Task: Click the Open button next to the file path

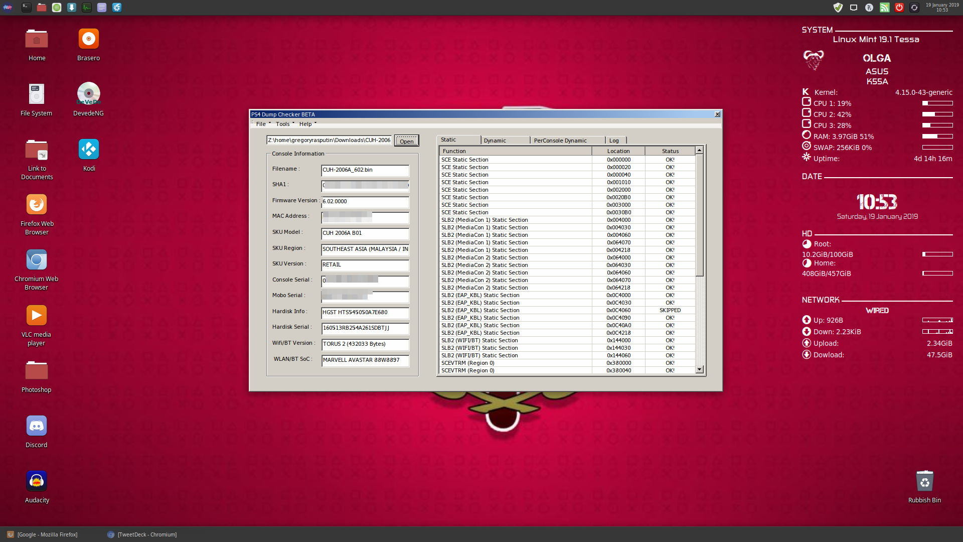Action: pos(407,141)
